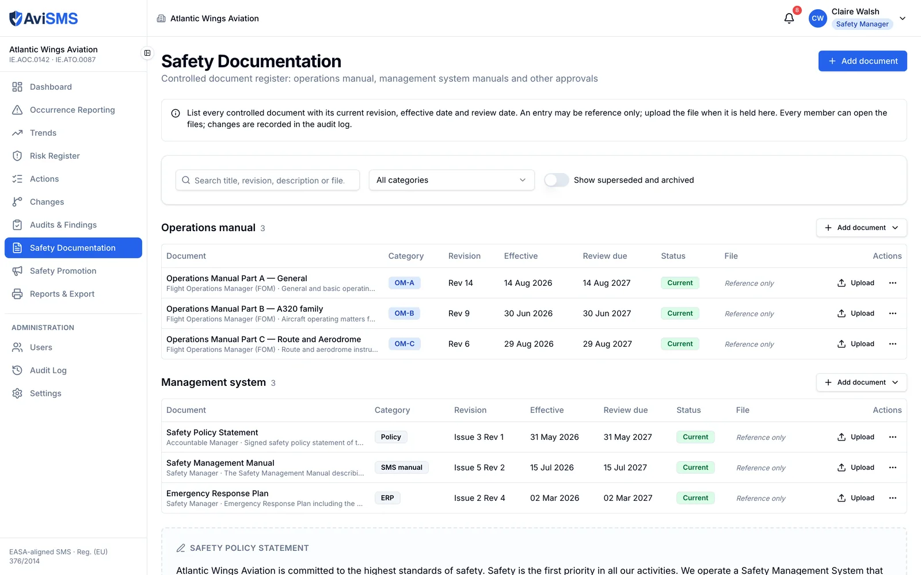
Task: Open Safety Promotion page
Action: pyautogui.click(x=73, y=271)
